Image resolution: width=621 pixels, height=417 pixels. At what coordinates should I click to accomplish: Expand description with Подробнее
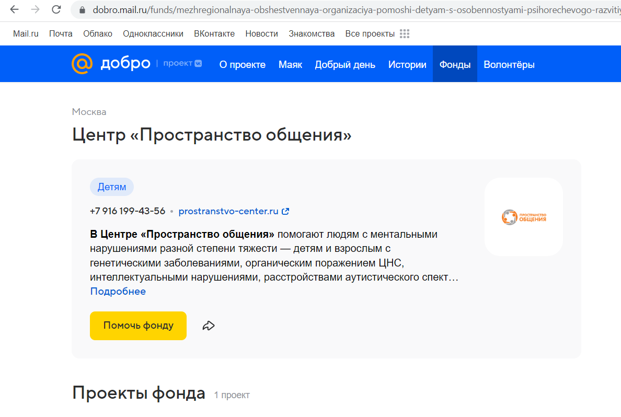(x=118, y=292)
